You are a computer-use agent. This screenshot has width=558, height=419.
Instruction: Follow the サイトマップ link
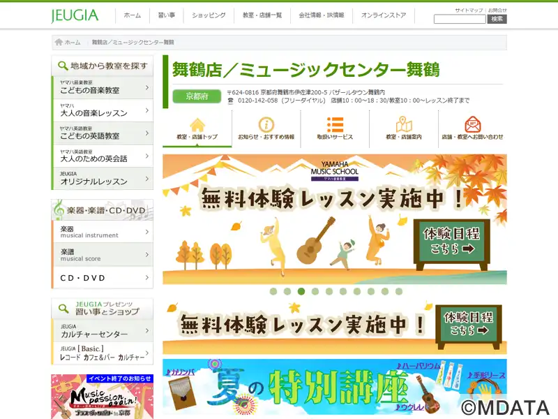pos(469,10)
